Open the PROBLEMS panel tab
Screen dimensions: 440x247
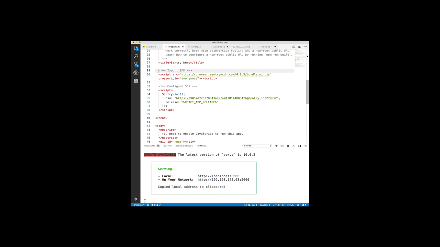[150, 146]
